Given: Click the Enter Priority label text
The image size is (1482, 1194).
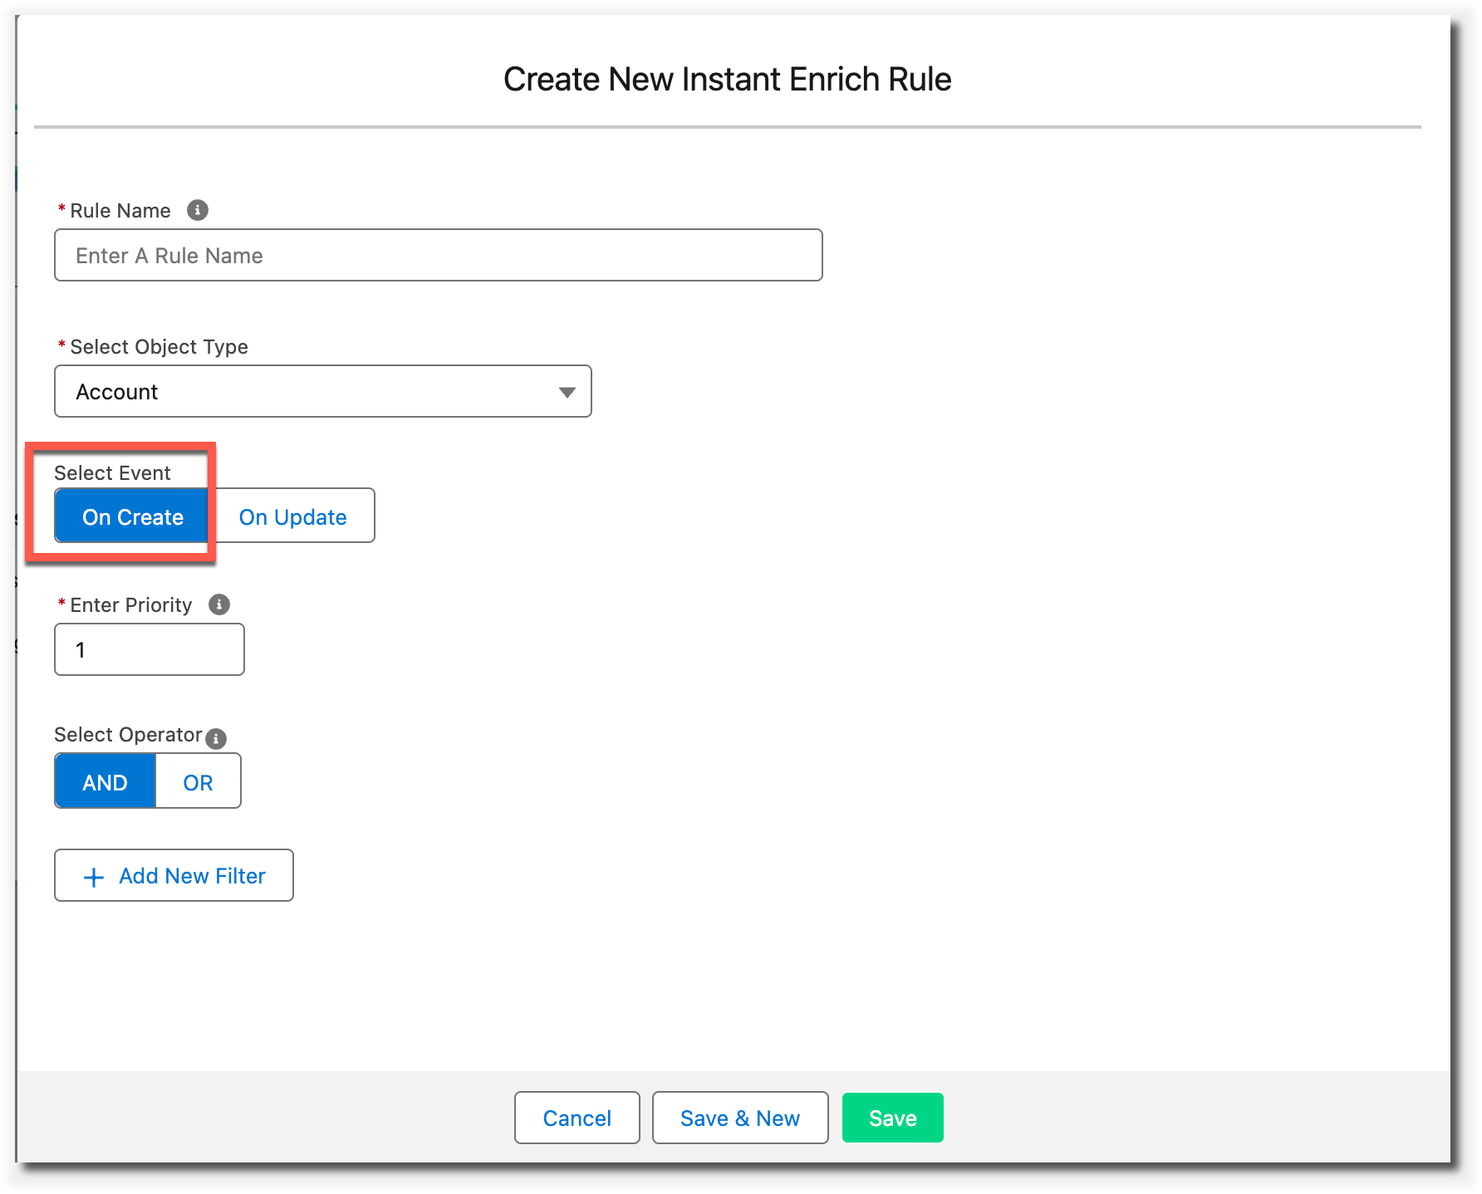Looking at the screenshot, I should coord(130,605).
